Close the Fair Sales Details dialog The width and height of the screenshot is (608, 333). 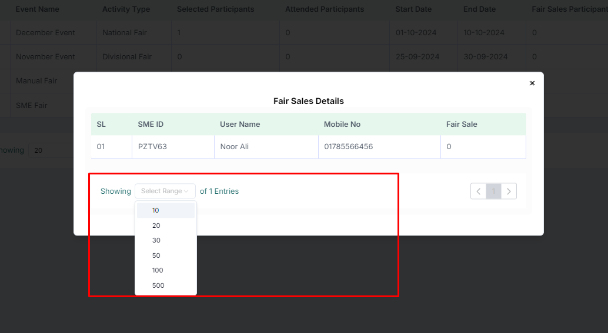pos(532,83)
